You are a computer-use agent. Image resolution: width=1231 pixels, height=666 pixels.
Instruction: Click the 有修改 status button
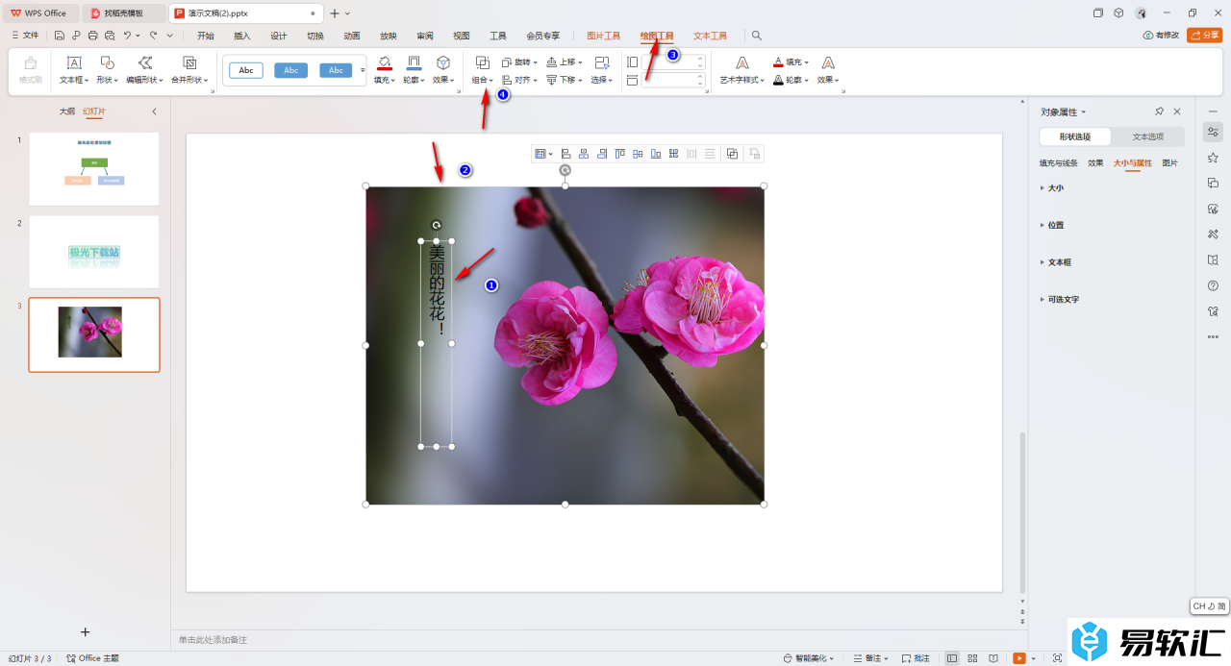pos(1161,36)
